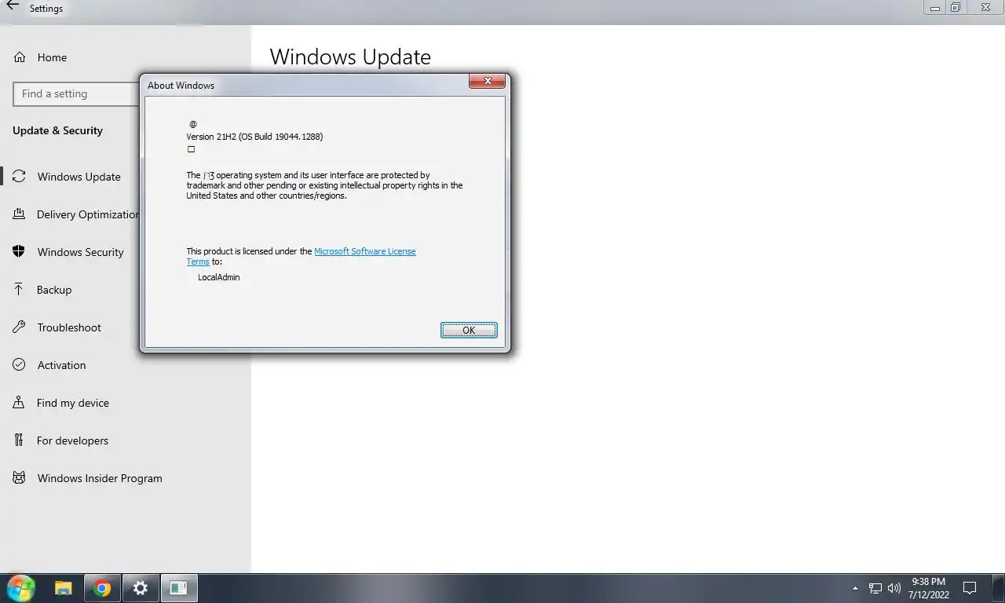
Task: Click the Windows Update page heading
Action: [350, 57]
